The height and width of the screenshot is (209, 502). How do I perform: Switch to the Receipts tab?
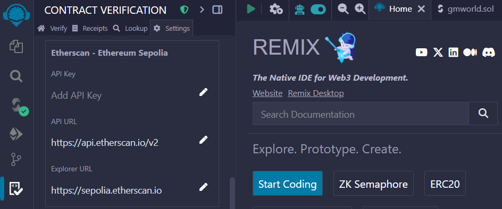point(90,29)
